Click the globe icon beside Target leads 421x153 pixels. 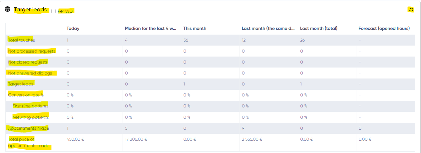8,9
